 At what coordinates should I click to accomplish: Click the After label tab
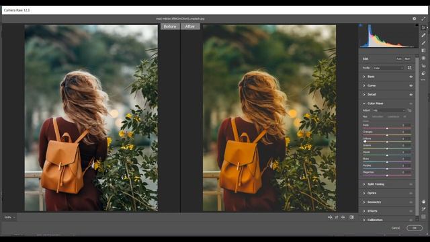point(190,26)
